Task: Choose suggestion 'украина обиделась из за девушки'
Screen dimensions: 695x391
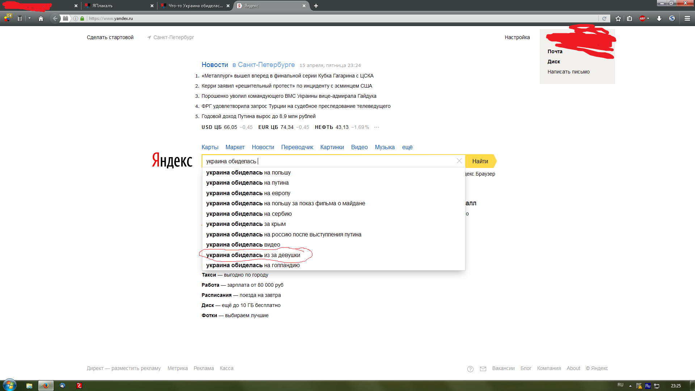Action: pos(253,255)
